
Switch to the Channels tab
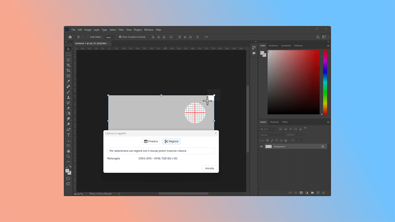(274, 122)
